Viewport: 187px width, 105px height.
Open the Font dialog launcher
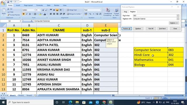click(47, 17)
